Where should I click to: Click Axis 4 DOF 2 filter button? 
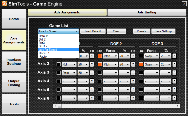[x=133, y=81]
